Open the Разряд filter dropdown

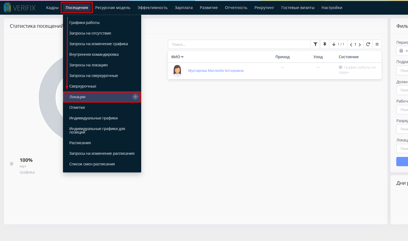click(402, 129)
